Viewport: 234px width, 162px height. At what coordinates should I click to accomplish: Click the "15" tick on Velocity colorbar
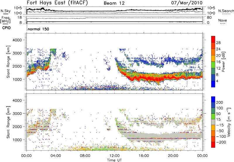click(218, 119)
